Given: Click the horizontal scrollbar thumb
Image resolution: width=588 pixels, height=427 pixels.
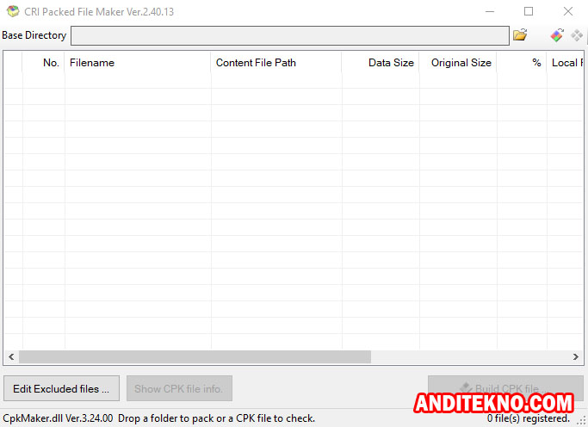Looking at the screenshot, I should point(195,356).
